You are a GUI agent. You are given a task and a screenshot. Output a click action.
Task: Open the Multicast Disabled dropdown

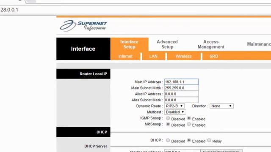click(x=175, y=112)
